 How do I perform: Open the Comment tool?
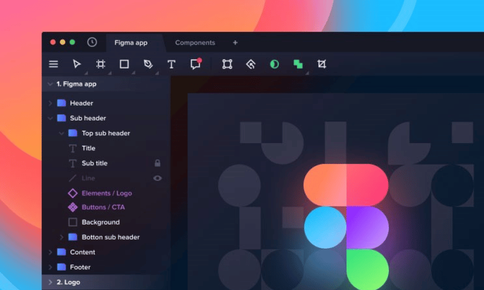195,64
